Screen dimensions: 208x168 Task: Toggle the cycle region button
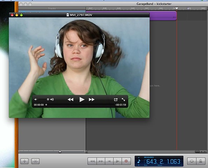pos(192,161)
